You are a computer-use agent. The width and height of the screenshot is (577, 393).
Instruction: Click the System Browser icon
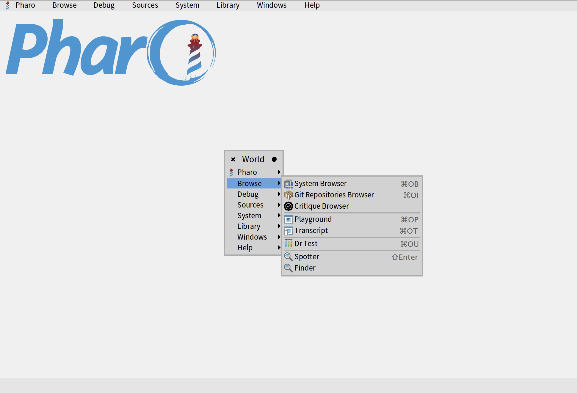288,184
